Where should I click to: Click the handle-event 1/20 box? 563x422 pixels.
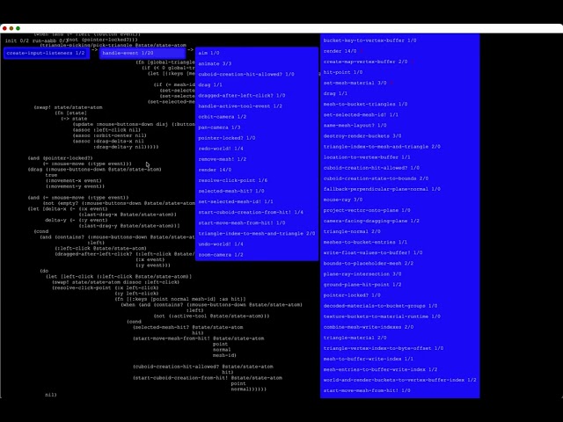[x=143, y=53]
